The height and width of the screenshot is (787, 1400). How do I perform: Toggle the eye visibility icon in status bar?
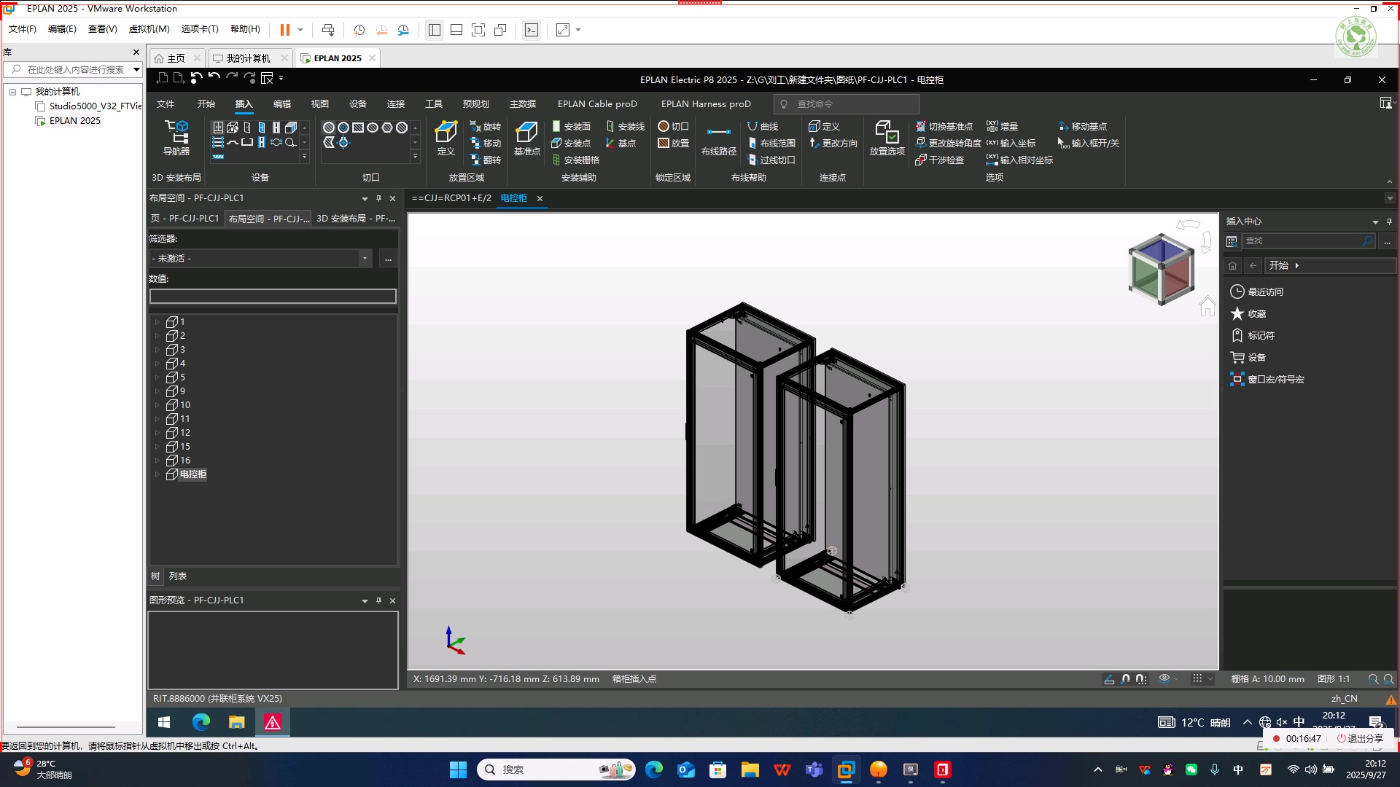tap(1164, 678)
